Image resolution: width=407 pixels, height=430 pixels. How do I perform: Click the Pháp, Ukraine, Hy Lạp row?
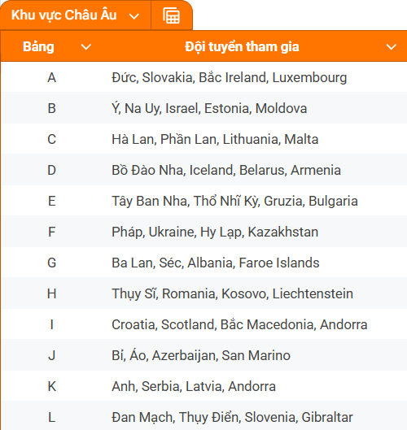pos(203,232)
